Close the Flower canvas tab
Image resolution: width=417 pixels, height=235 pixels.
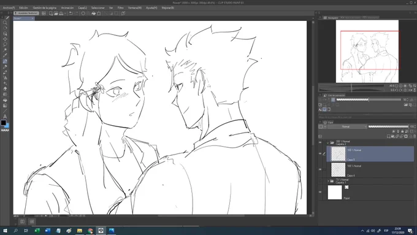coord(33,18)
